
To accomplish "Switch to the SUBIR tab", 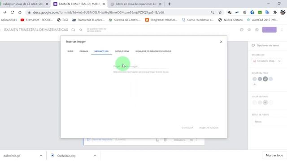I will (x=70, y=51).
